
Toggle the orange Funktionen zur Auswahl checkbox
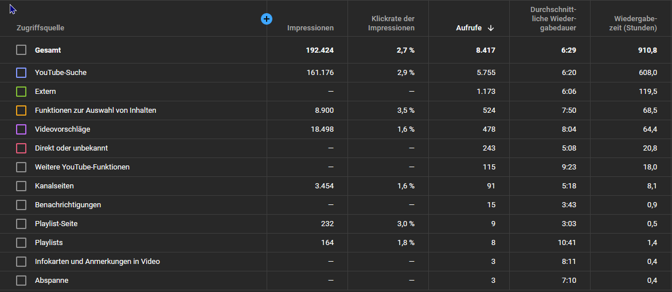[21, 111]
